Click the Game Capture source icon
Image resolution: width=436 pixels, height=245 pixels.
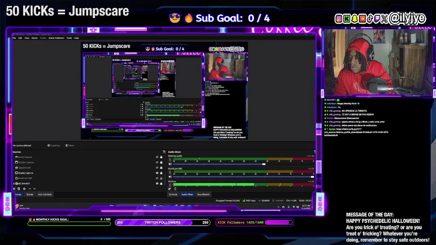(16, 157)
